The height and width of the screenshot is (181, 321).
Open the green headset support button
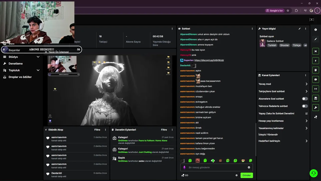click(313, 173)
